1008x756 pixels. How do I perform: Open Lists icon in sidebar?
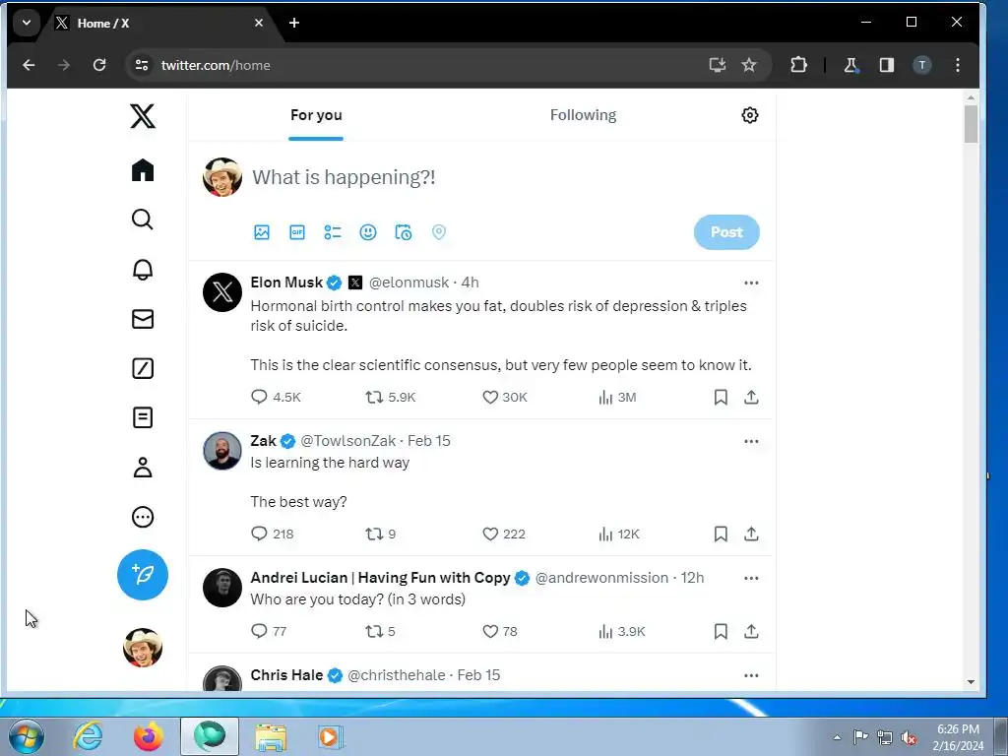click(x=142, y=417)
